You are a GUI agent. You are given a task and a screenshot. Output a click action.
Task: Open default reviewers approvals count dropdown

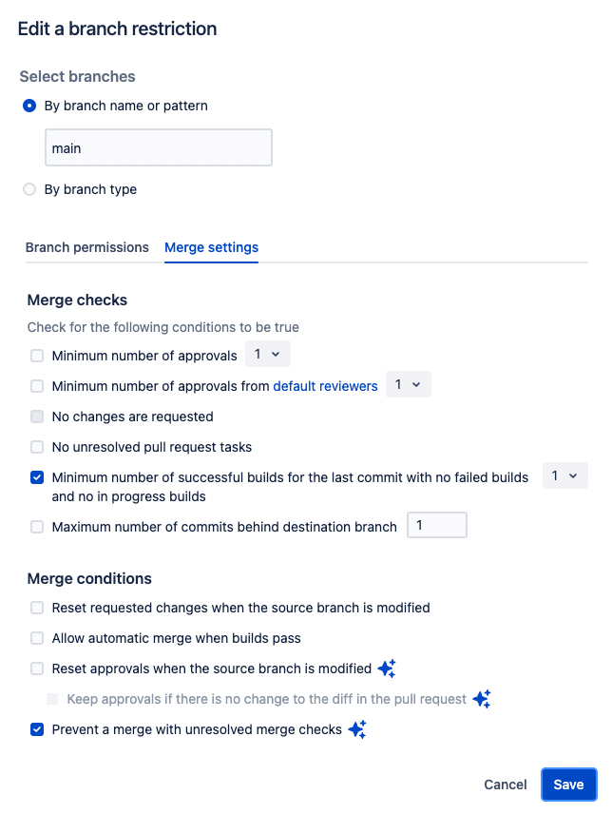pos(409,385)
